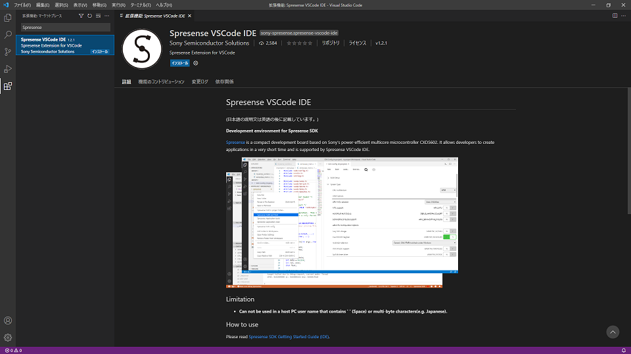Click the v1.2.1 version text
631x354 pixels.
tap(381, 43)
